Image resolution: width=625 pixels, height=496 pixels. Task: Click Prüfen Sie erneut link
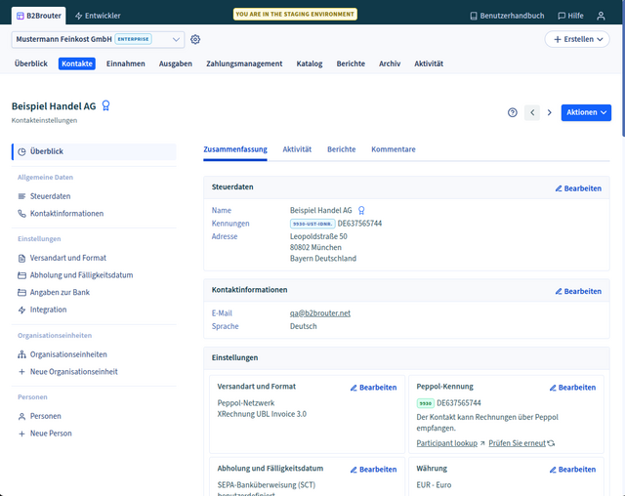click(x=517, y=443)
